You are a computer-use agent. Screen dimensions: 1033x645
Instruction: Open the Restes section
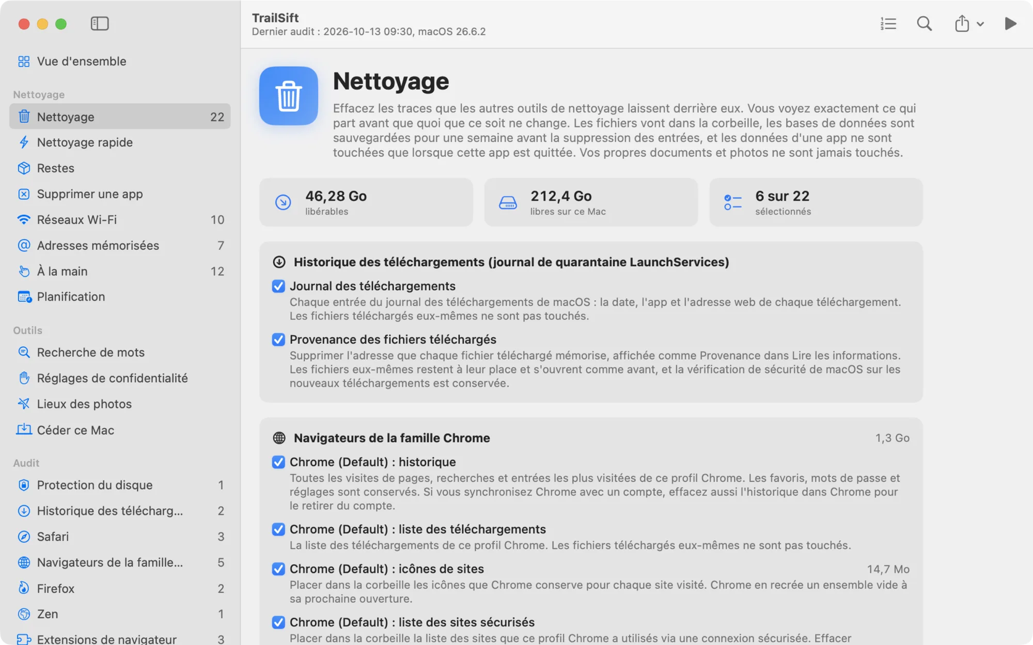coord(120,168)
